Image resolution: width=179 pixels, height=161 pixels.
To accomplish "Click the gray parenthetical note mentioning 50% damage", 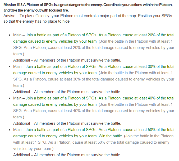I will tap(93, 142).
